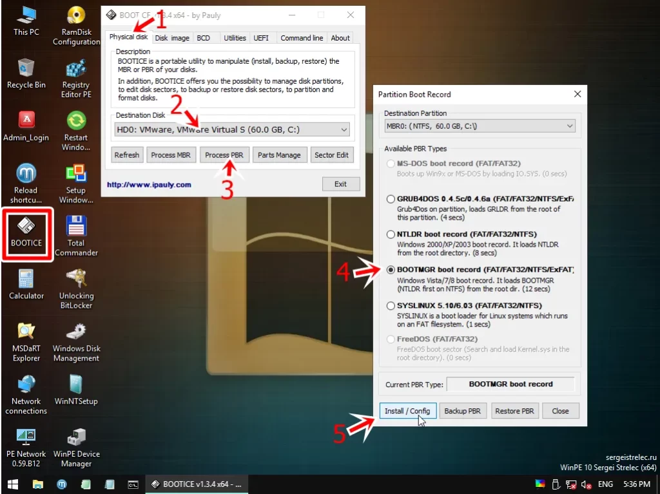Viewport: 660px width, 494px height.
Task: Click the Restore PBR button
Action: [x=514, y=411]
